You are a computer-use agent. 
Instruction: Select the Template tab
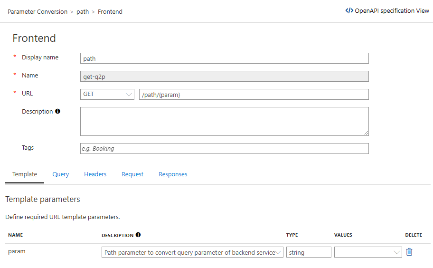pos(25,174)
